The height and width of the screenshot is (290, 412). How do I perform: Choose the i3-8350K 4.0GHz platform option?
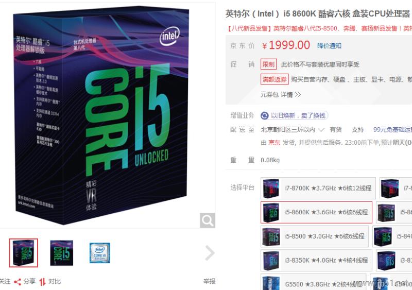pyautogui.click(x=316, y=260)
